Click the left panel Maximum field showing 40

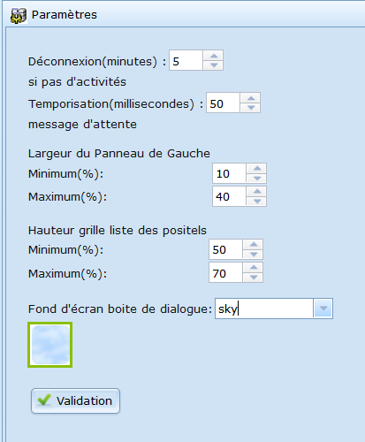tap(229, 196)
